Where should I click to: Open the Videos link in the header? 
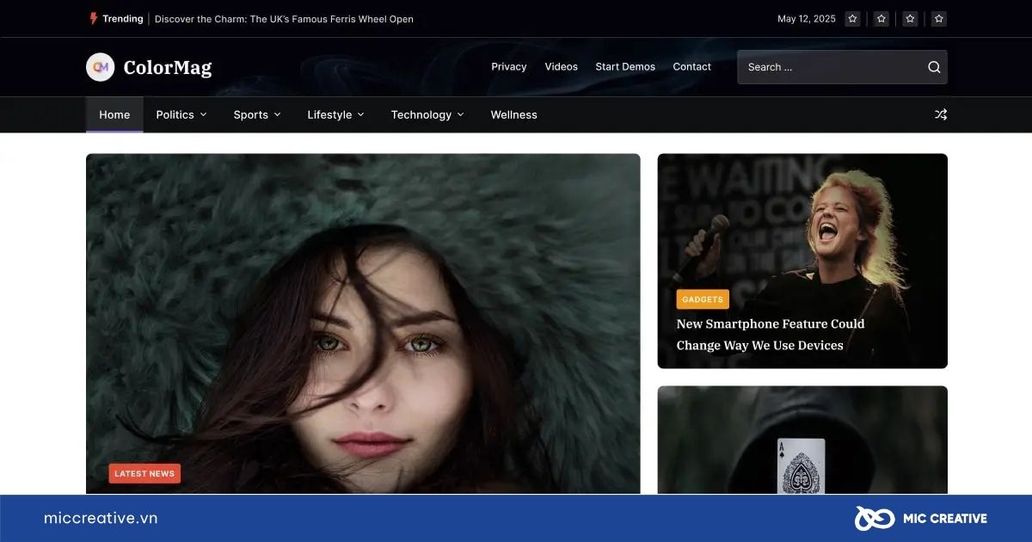tap(562, 67)
